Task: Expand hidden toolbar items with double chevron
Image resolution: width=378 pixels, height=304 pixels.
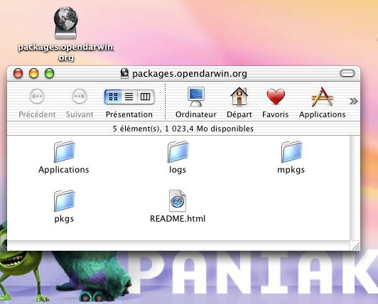Action: tap(353, 101)
